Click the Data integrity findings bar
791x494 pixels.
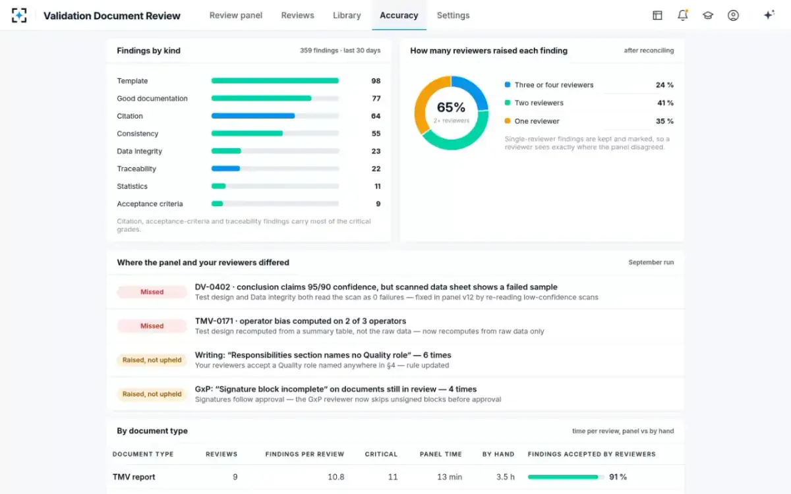point(275,151)
